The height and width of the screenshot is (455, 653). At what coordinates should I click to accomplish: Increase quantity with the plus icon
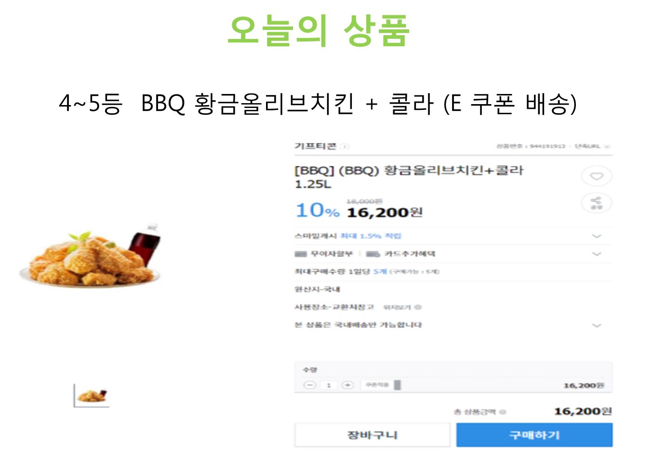347,385
